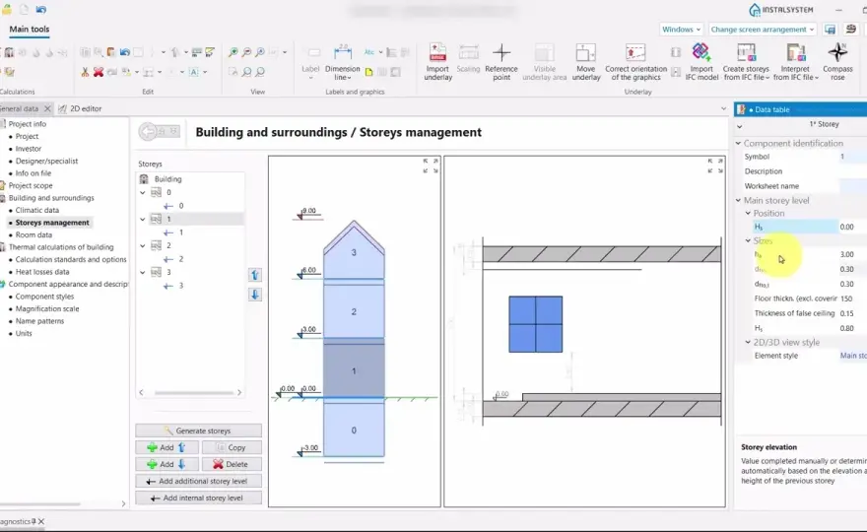
Task: Click the Paste clipboard icon in Edit group
Action: tap(111, 52)
